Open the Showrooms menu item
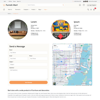Image resolution: width=100 pixels, height=100 pixels. click(18, 9)
